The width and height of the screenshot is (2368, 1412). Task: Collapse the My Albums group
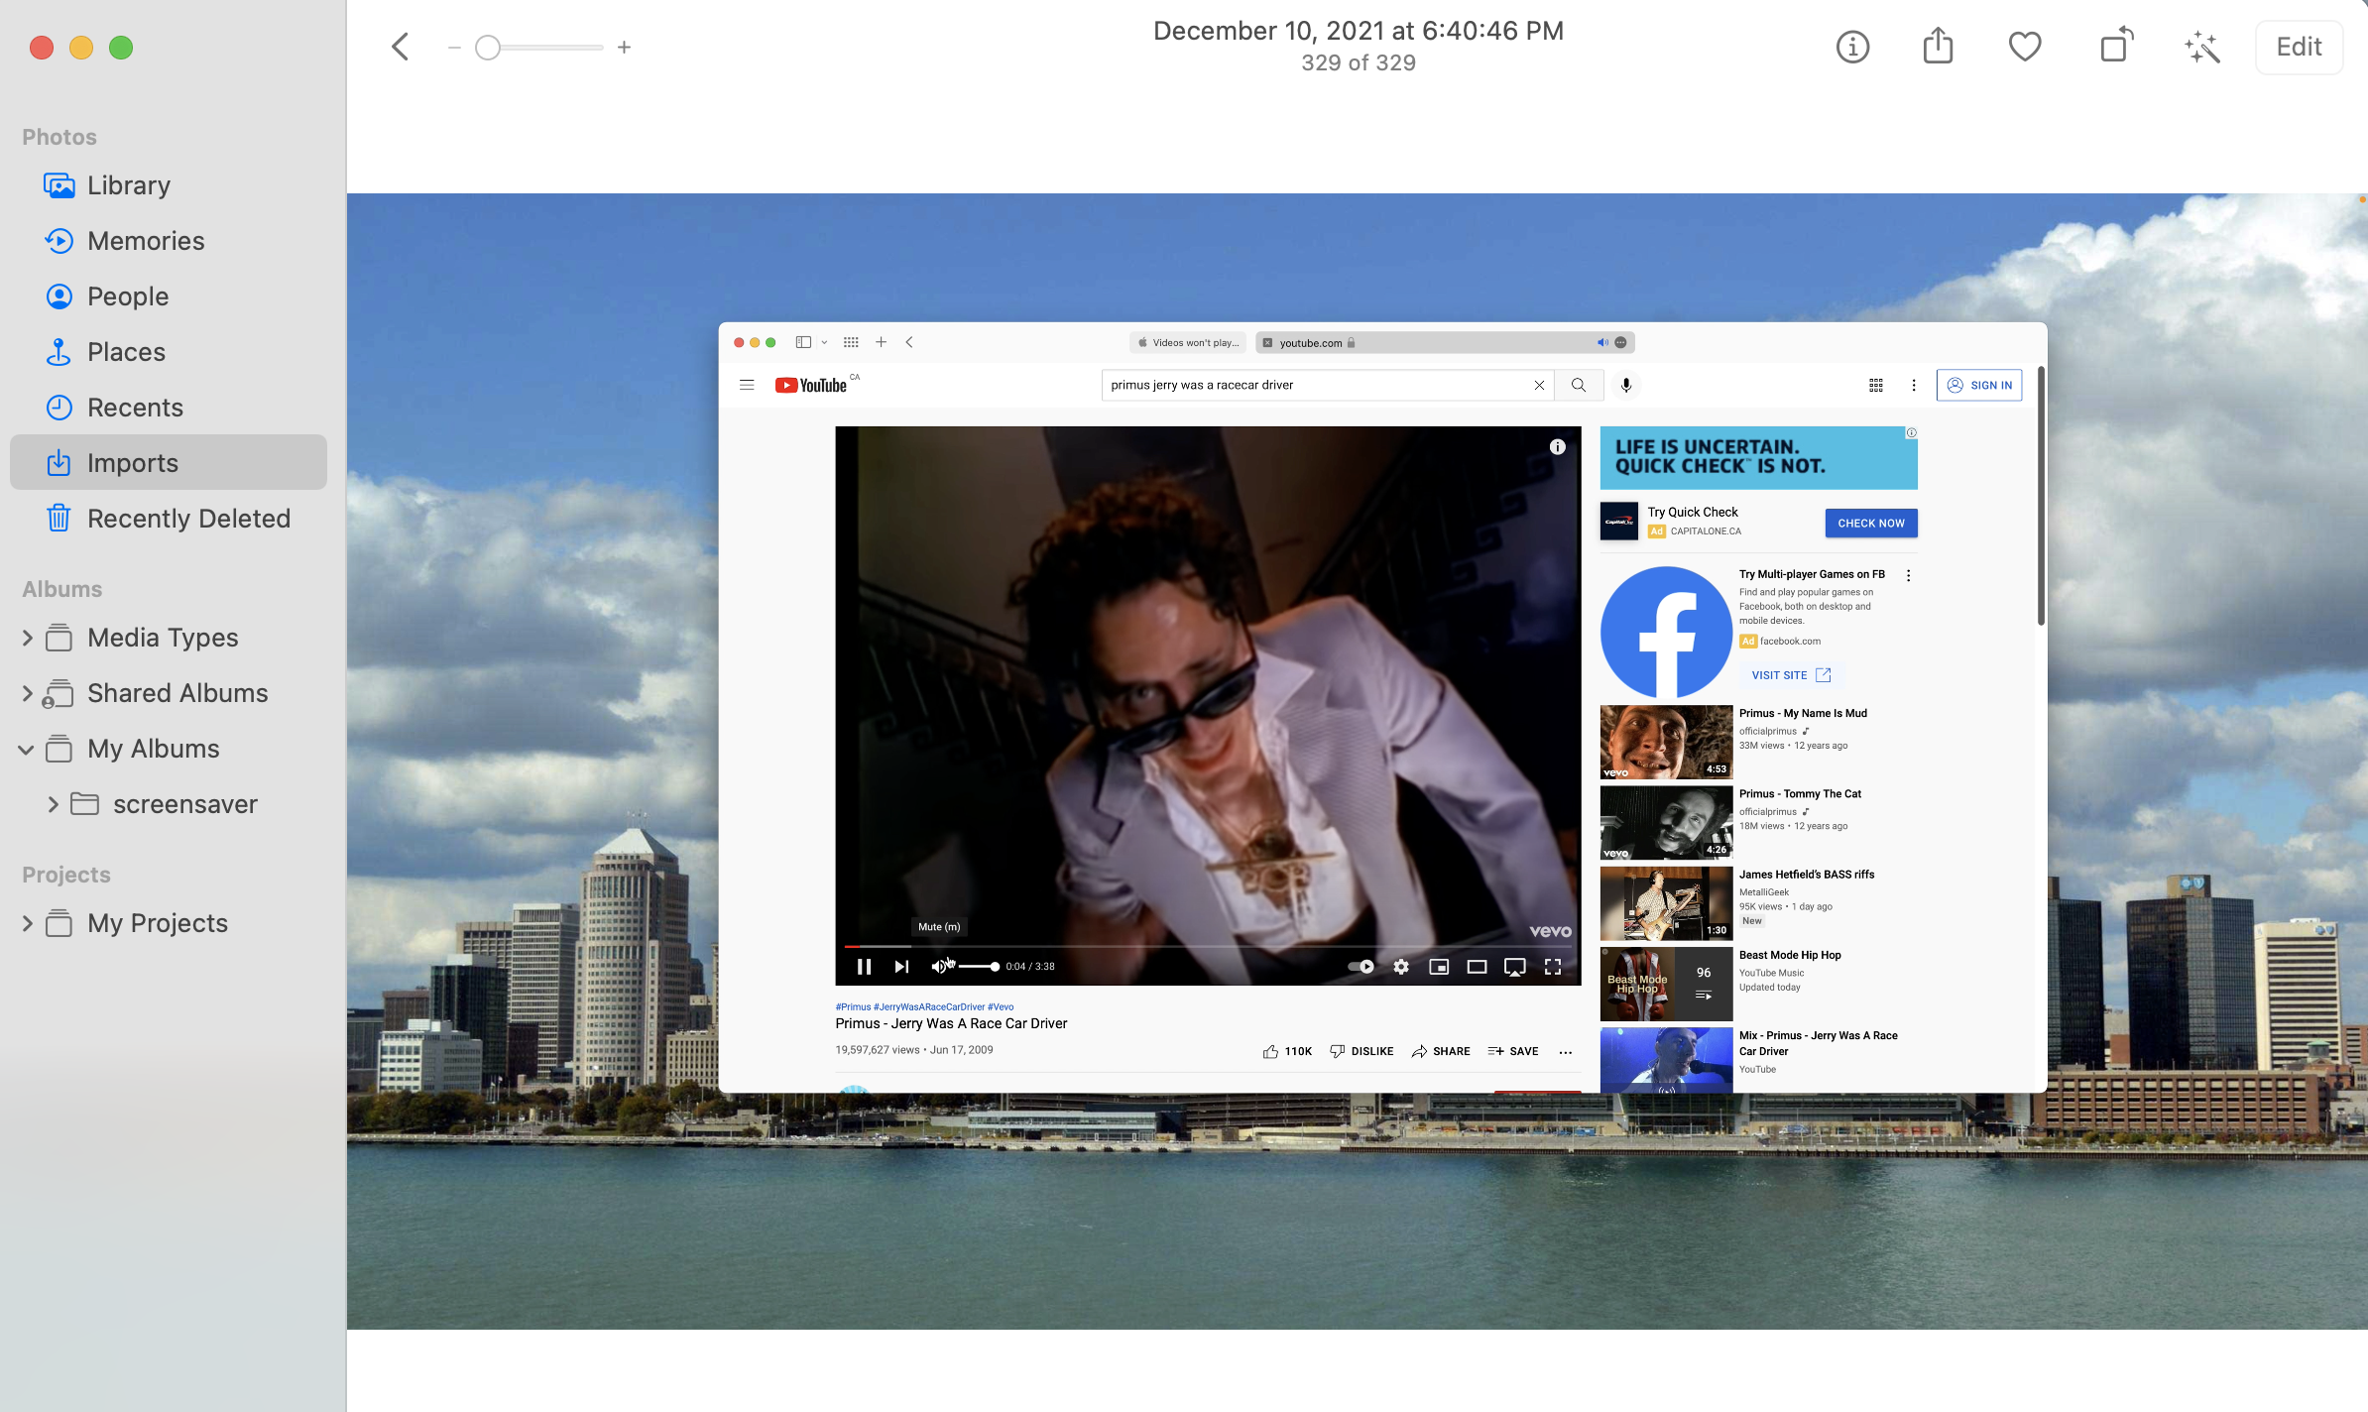tap(27, 749)
